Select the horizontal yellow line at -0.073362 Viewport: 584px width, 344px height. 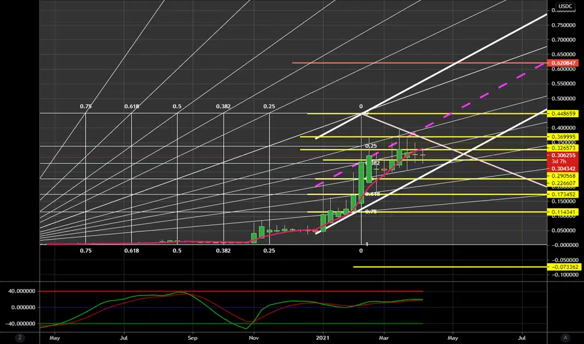coord(450,267)
